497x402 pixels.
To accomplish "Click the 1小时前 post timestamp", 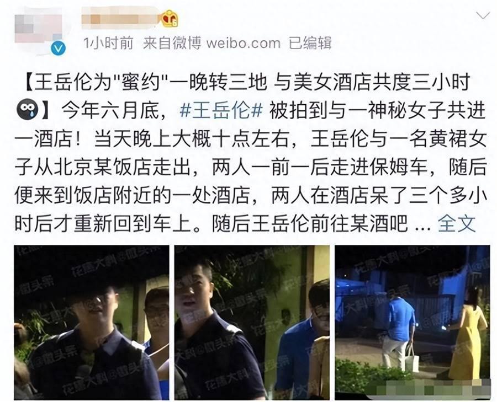I will tap(108, 42).
